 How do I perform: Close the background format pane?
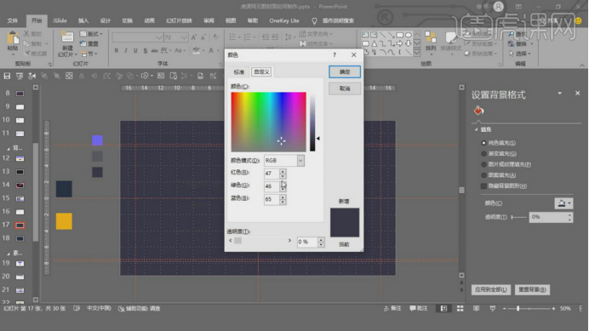577,94
